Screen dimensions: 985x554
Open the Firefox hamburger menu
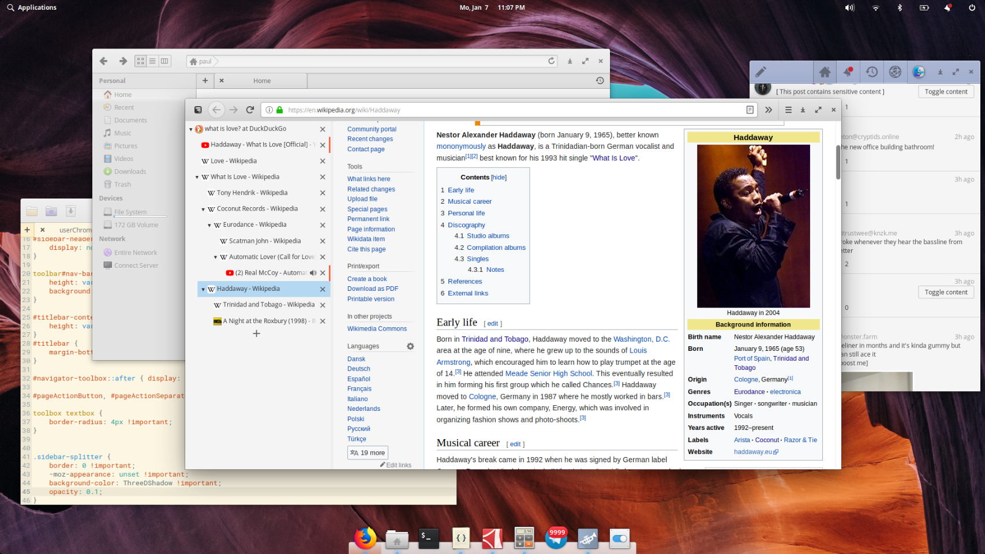click(788, 110)
